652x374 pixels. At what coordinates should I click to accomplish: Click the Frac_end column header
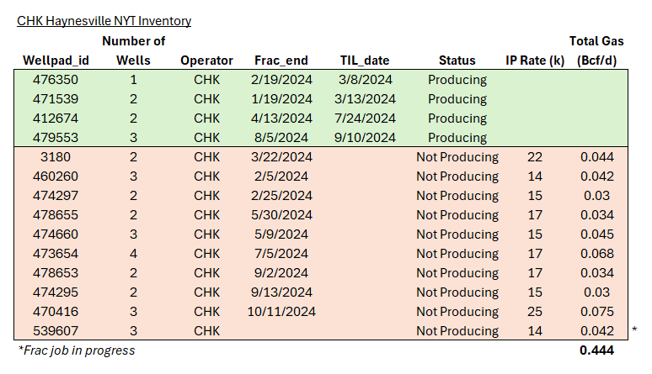pos(281,61)
